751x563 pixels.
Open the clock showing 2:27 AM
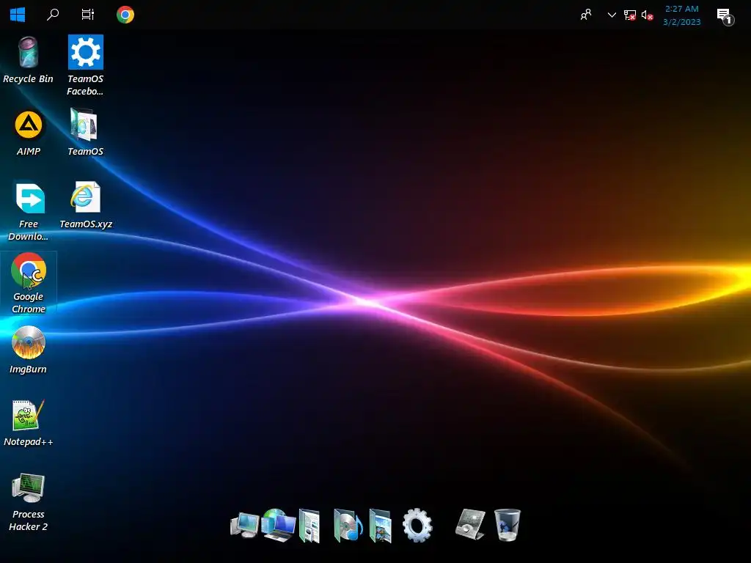(x=681, y=15)
